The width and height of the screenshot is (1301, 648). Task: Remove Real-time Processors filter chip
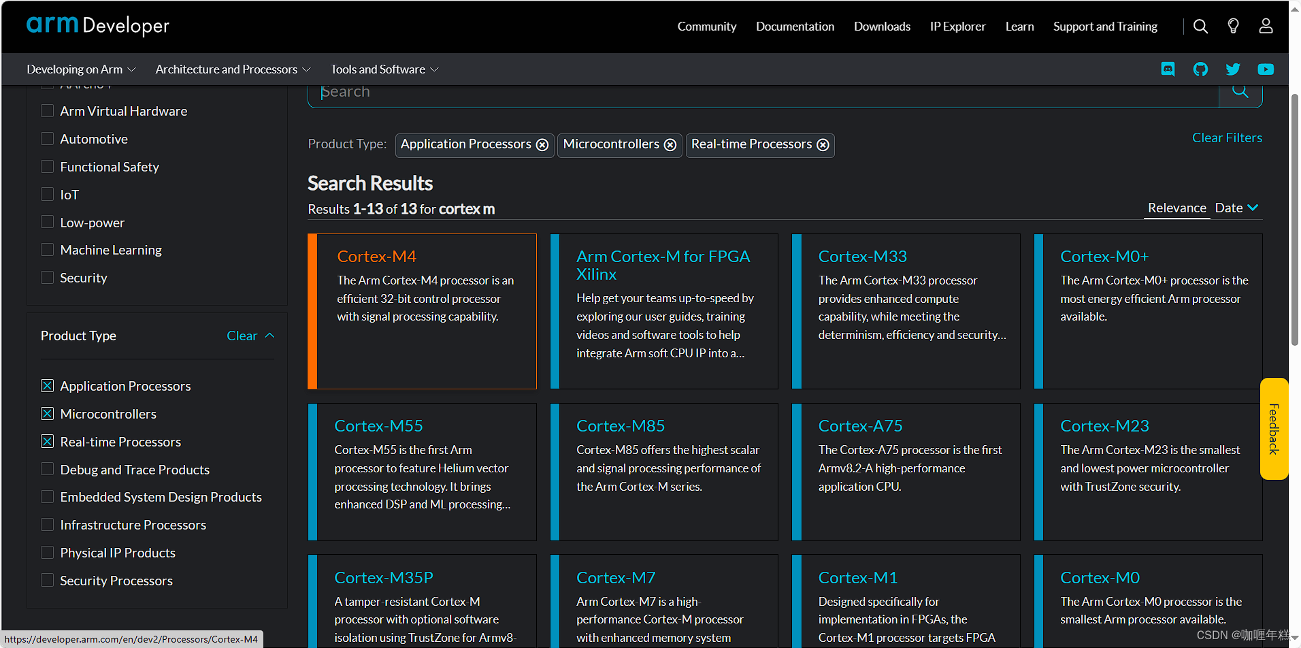(x=823, y=145)
